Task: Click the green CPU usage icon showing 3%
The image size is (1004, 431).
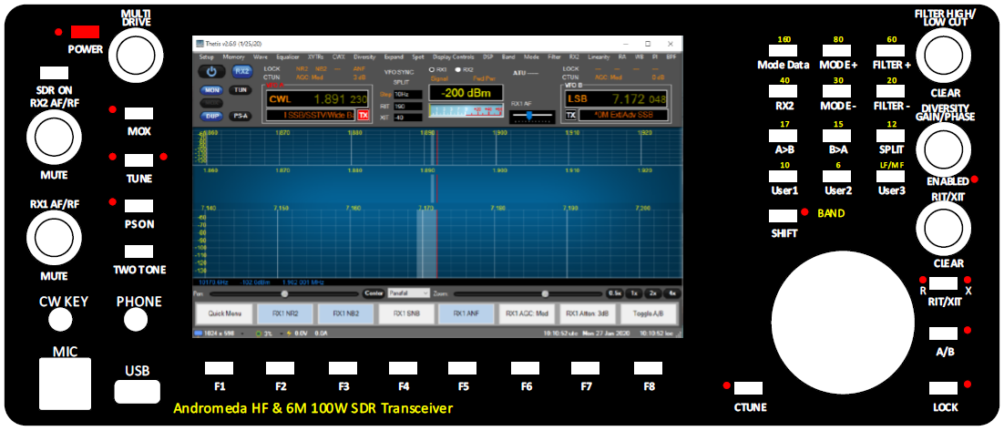Action: [x=259, y=334]
